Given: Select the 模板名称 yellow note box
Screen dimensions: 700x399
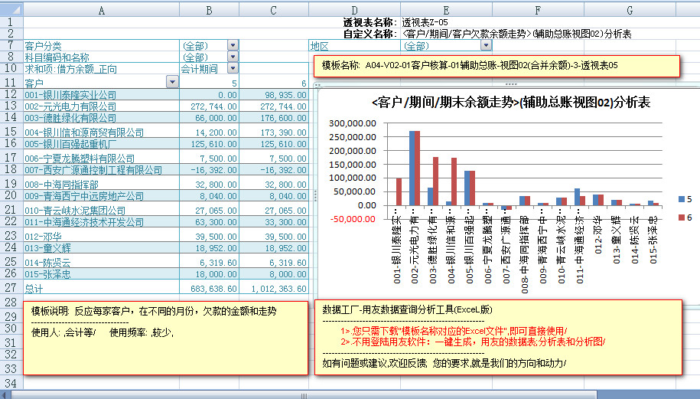Looking at the screenshot, I should tap(497, 66).
